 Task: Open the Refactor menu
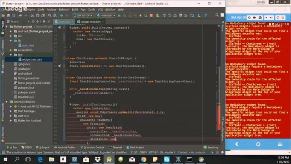tap(64, 10)
